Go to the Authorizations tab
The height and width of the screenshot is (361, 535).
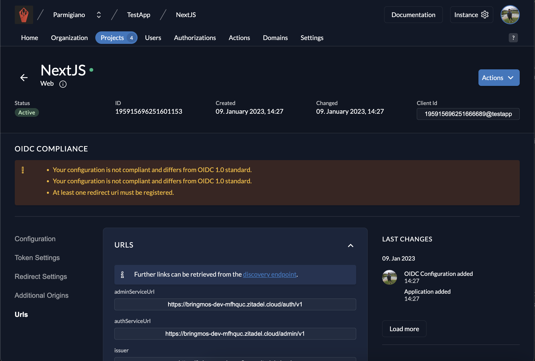[x=195, y=38]
